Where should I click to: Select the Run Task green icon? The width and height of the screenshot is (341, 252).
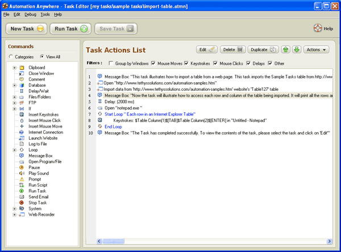point(22,191)
